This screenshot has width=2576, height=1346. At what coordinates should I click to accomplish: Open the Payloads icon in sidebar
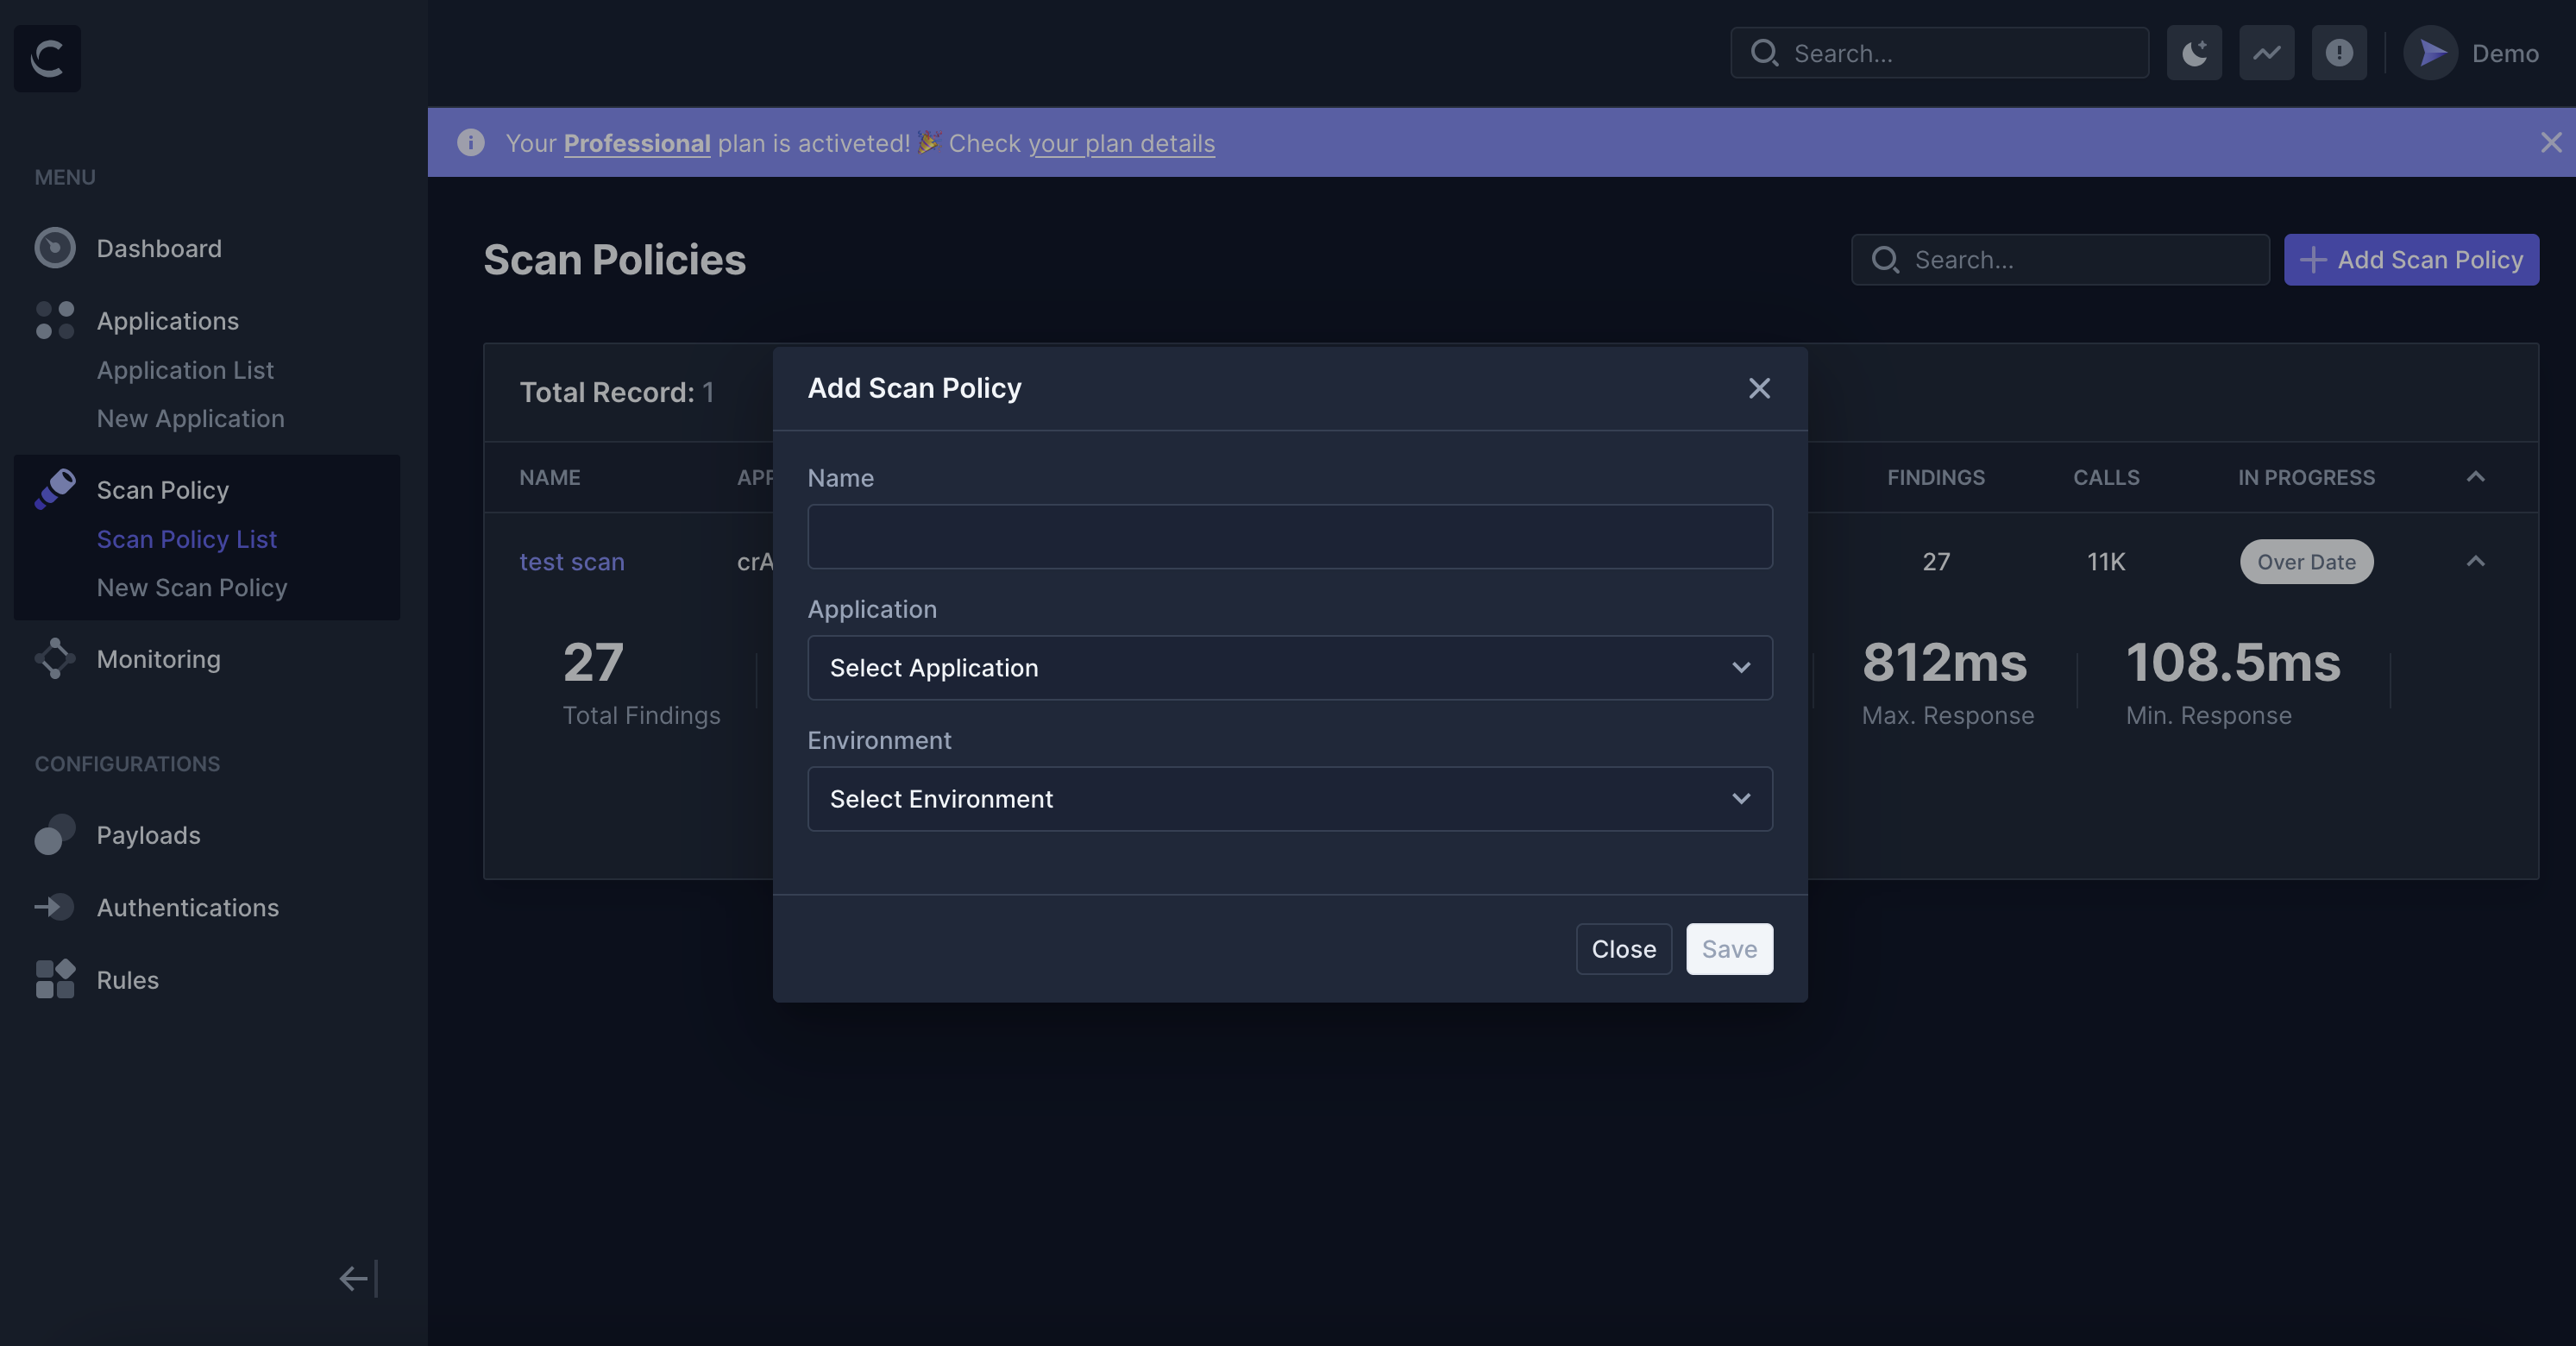click(55, 835)
